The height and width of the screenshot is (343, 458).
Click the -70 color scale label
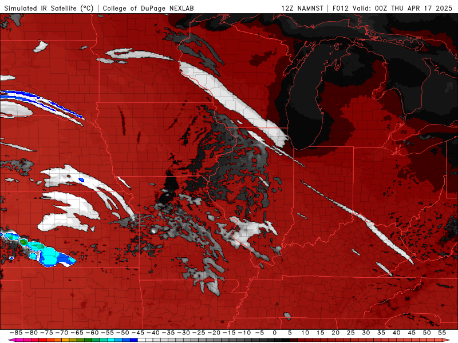(x=62, y=333)
